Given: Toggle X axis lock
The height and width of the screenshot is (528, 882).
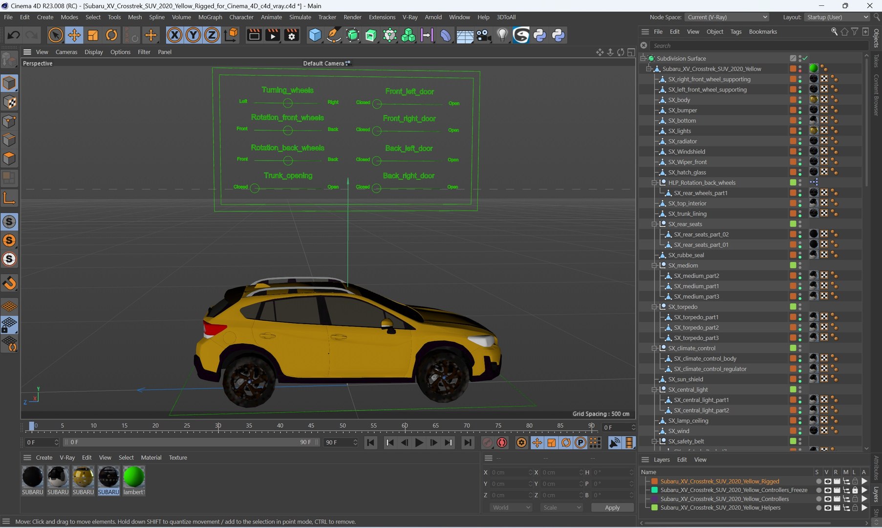Looking at the screenshot, I should [x=174, y=35].
